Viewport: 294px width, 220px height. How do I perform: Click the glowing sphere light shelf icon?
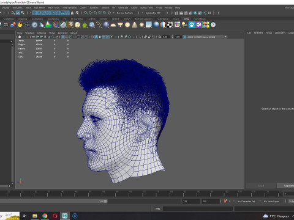[127, 25]
